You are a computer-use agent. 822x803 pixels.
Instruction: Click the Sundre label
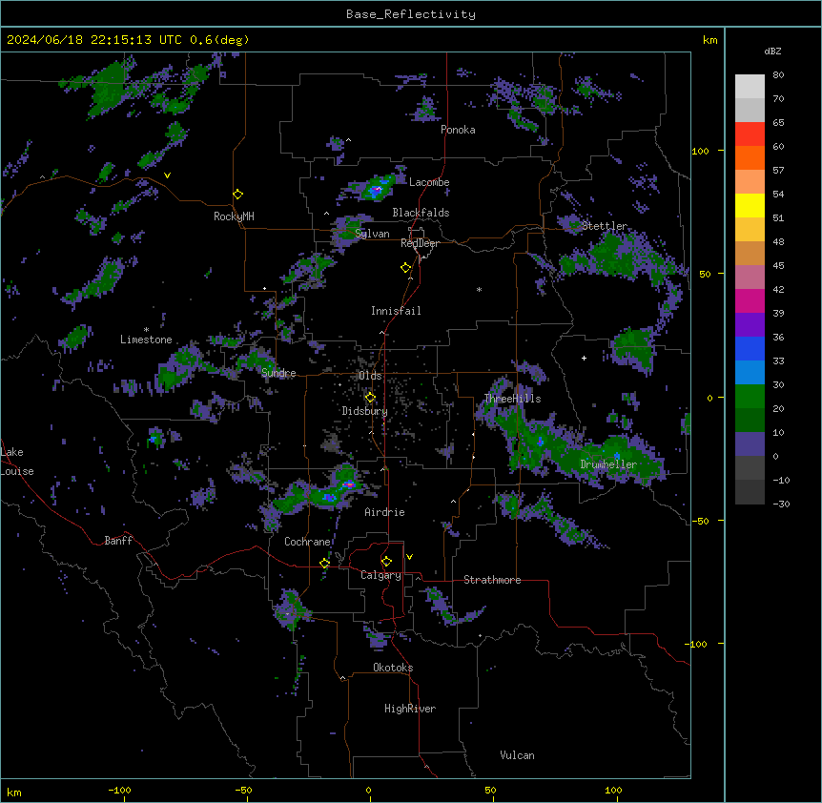point(278,373)
